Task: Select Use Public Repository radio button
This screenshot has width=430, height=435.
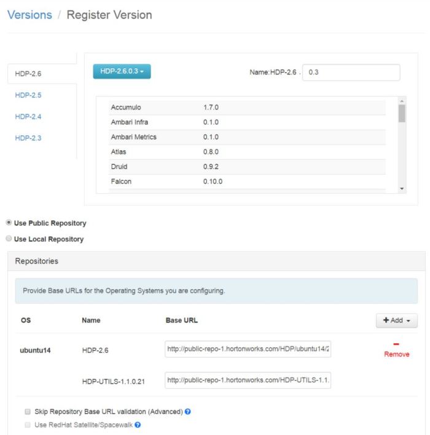Action: click(x=9, y=223)
